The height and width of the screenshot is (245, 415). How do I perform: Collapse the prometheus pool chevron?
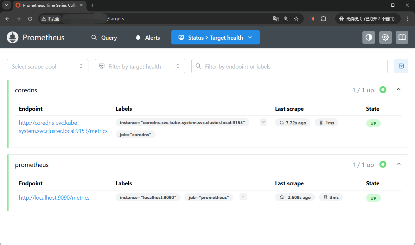[399, 164]
